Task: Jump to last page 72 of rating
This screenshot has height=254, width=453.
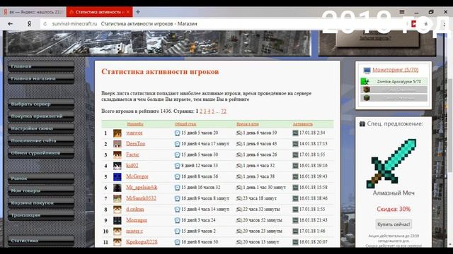Action: tap(224, 111)
